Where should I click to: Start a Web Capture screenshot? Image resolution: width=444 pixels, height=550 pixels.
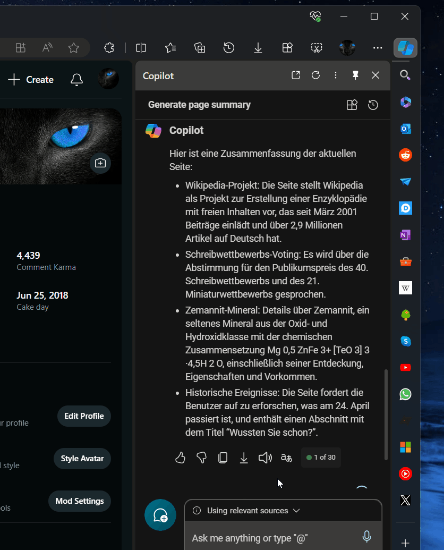(316, 48)
